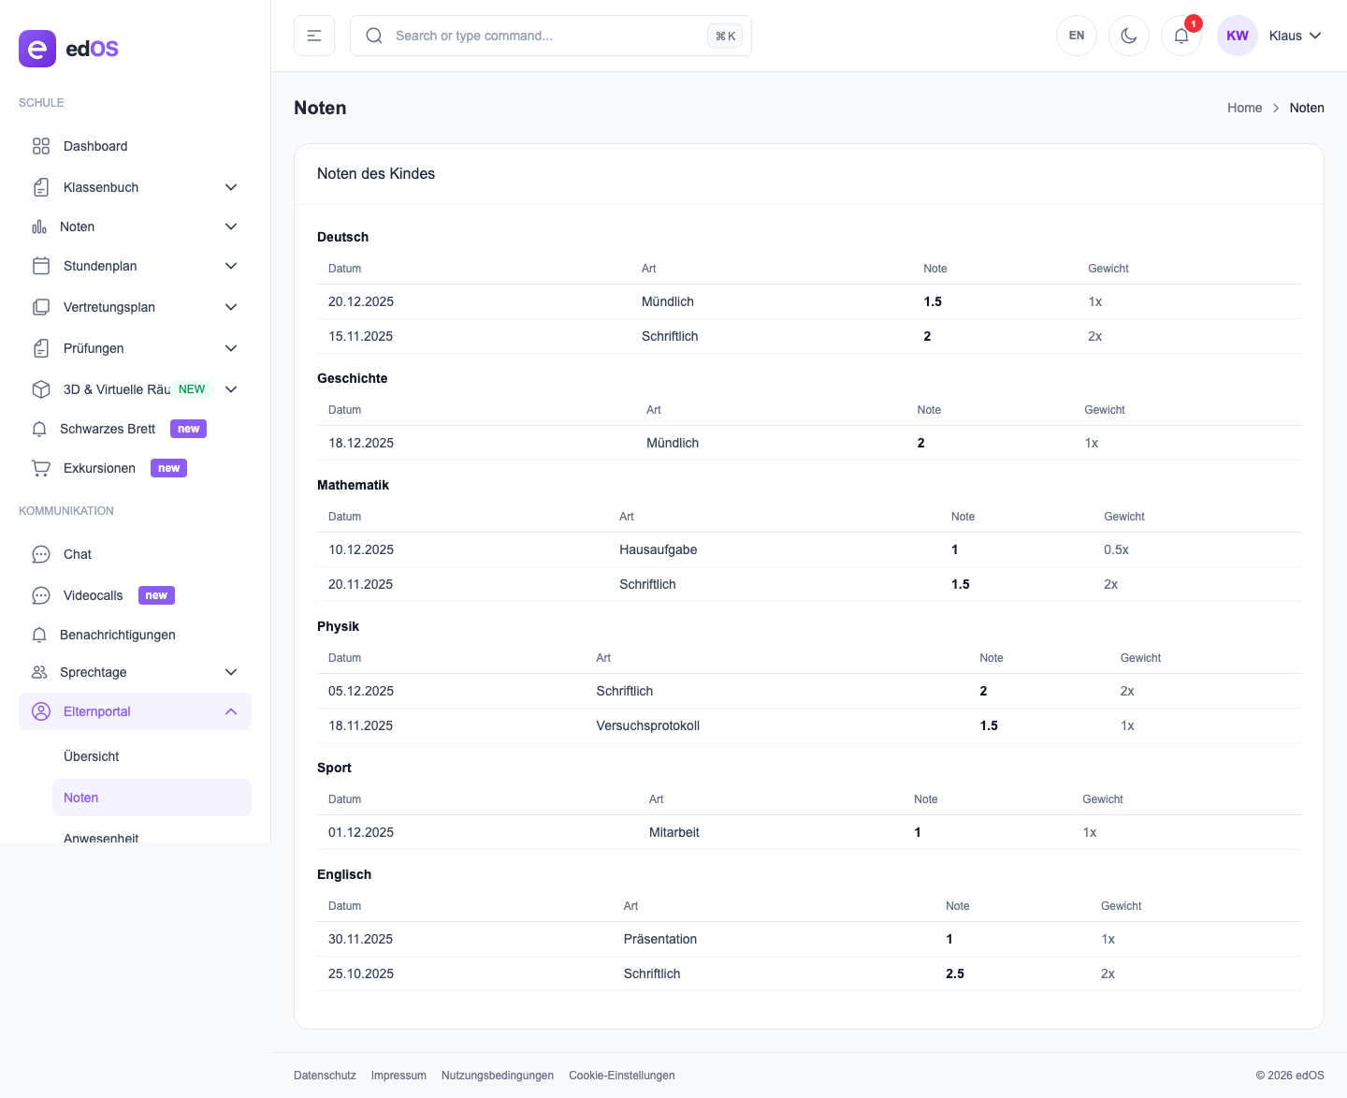Collapse the Elternportal menu section
This screenshot has height=1098, width=1347.
point(231,711)
